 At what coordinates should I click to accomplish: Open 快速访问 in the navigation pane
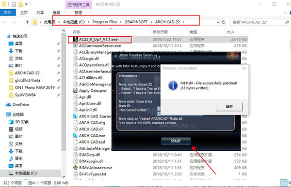pos(20,36)
